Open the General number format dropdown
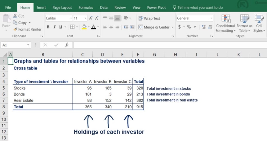 [x=211, y=18]
